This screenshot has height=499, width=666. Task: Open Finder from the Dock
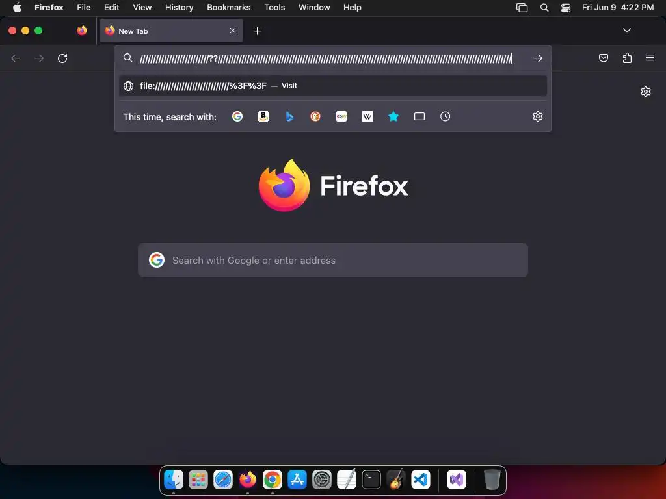tap(174, 480)
